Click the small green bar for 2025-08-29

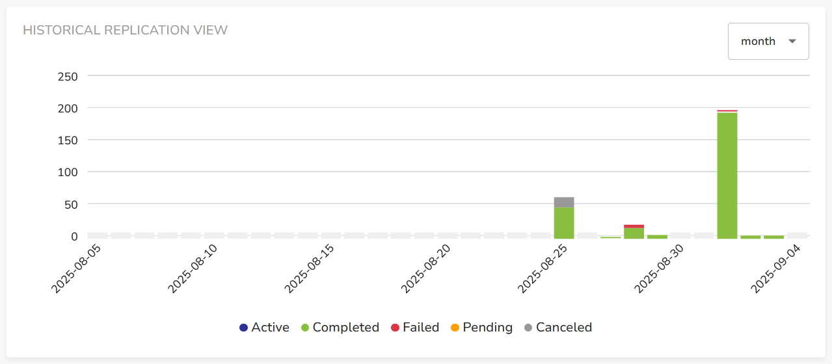(657, 237)
